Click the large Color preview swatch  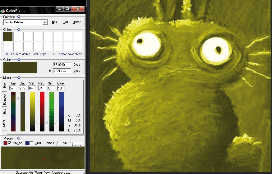click(20, 67)
